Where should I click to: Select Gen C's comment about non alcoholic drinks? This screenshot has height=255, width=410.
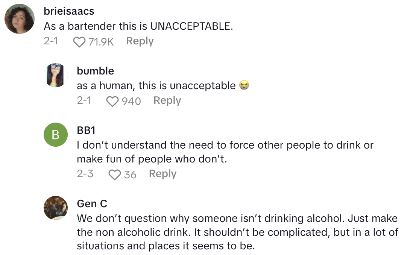pyautogui.click(x=237, y=232)
